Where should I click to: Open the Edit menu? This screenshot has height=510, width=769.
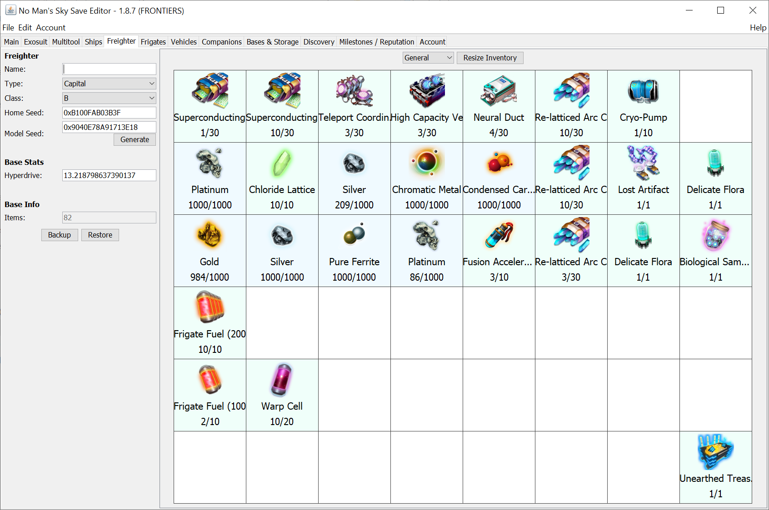pos(25,28)
